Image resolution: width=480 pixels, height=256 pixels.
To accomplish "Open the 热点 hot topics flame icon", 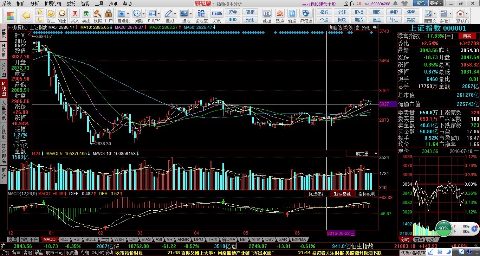I will tap(280, 15).
